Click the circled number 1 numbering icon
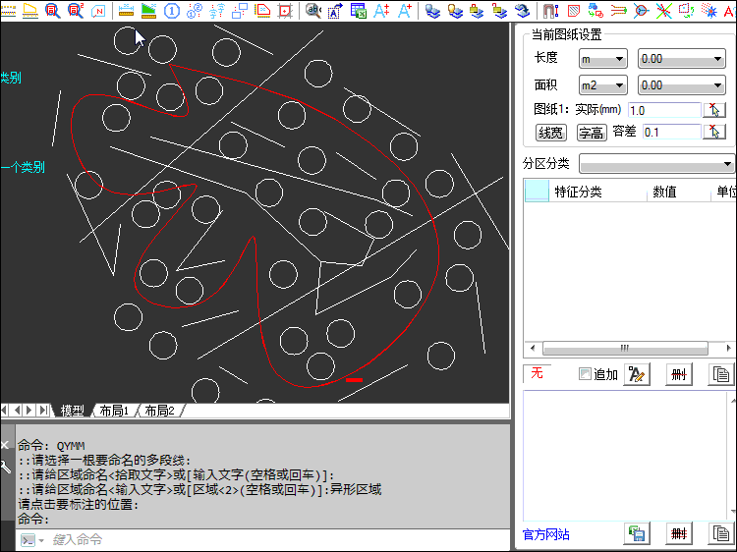 coord(172,12)
